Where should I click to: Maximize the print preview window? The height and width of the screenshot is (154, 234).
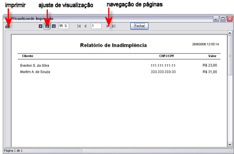tap(223, 18)
